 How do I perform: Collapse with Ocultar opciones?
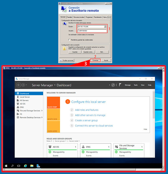click(67, 60)
